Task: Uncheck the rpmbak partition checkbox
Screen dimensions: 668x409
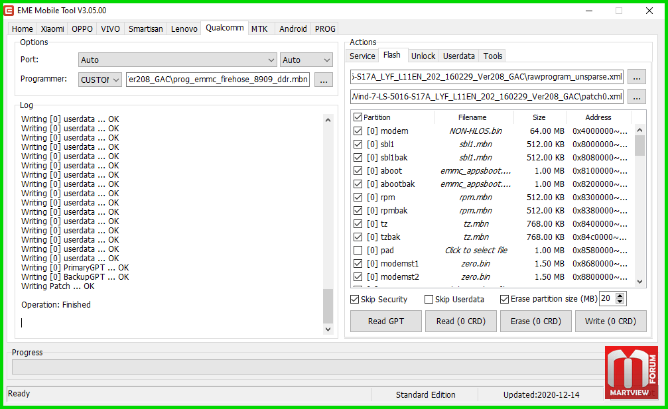Action: 358,211
